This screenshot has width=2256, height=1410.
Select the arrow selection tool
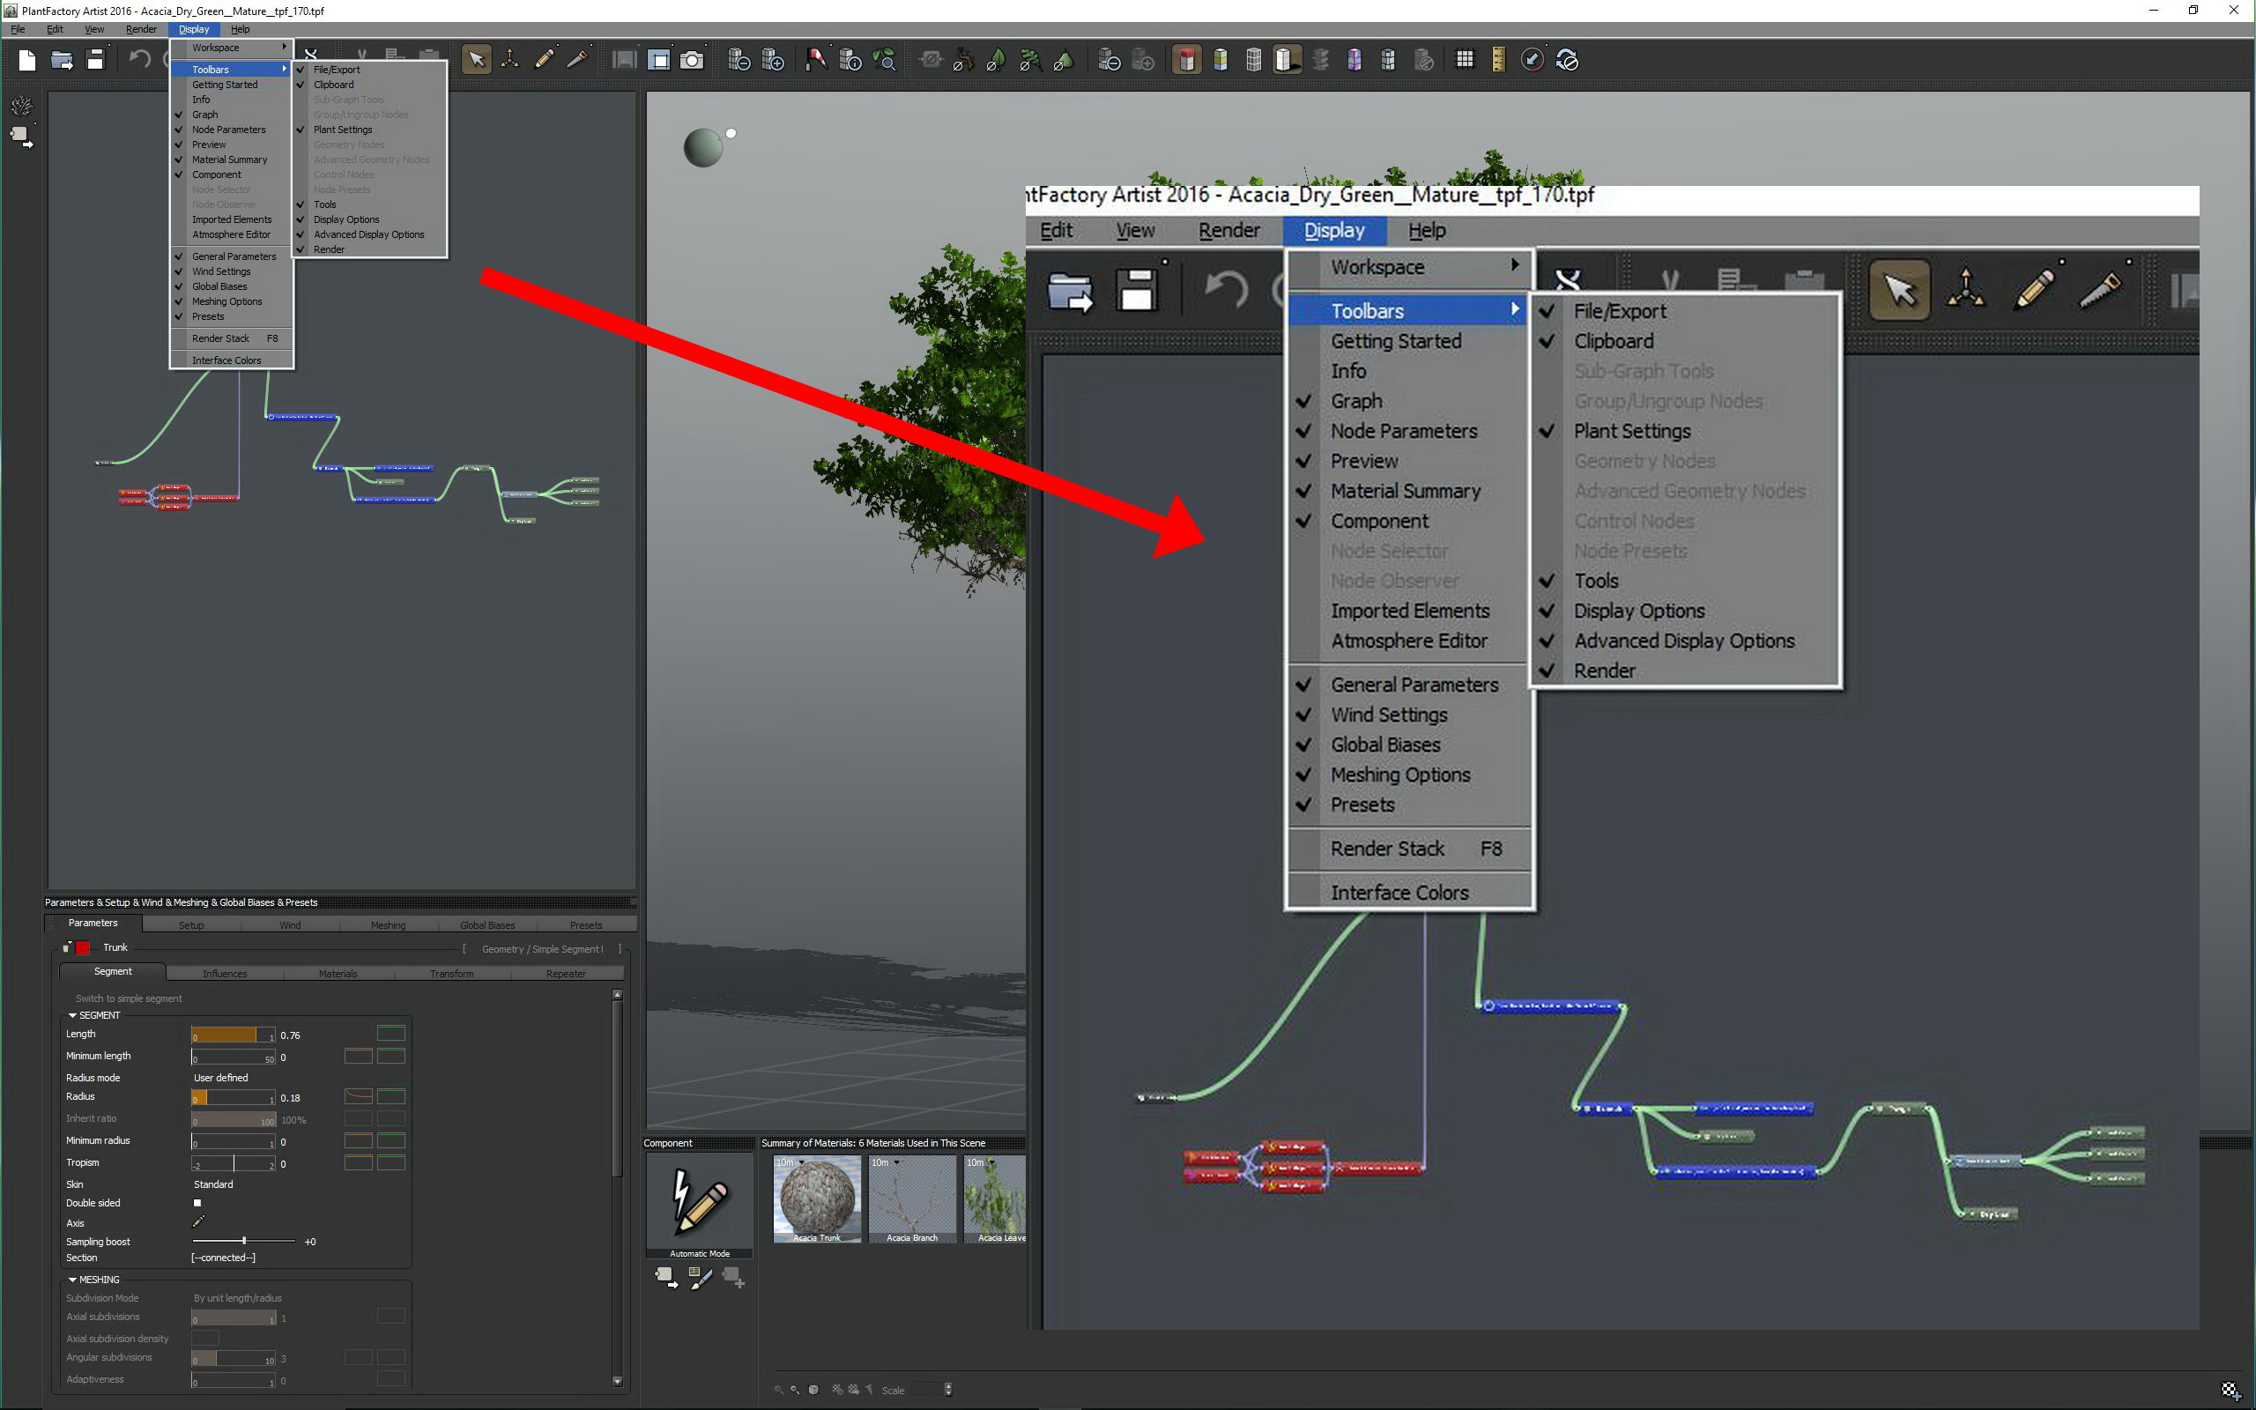pyautogui.click(x=477, y=61)
